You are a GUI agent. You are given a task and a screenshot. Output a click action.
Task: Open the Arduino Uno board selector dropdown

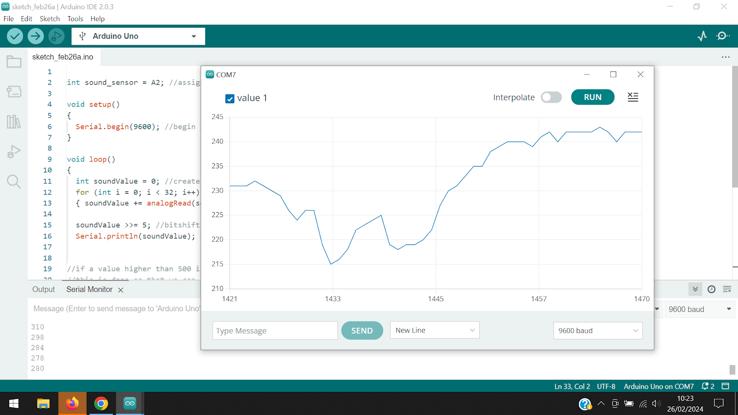click(x=138, y=36)
